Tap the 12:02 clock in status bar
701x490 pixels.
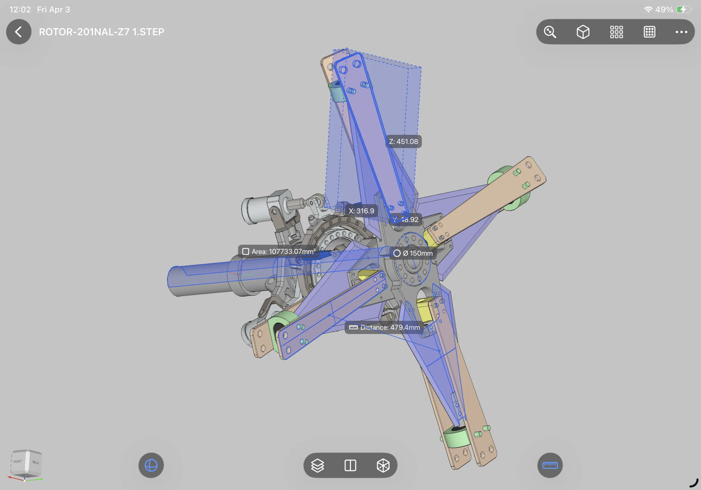point(20,9)
